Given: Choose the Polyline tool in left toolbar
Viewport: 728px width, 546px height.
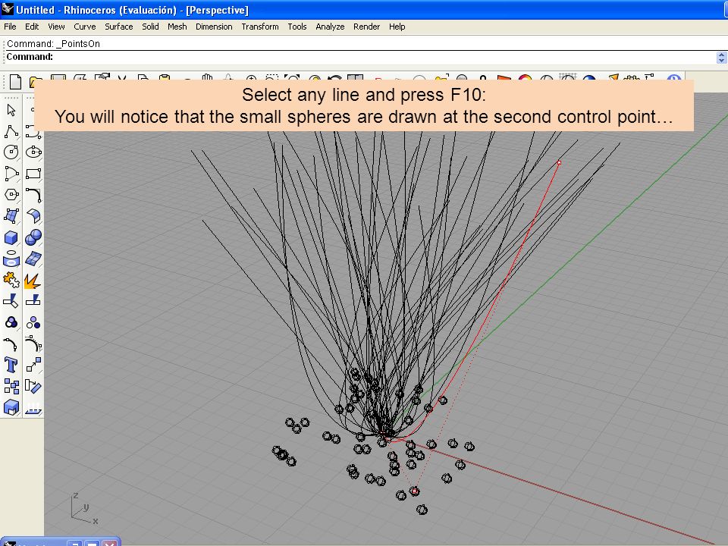Looking at the screenshot, I should pyautogui.click(x=11, y=131).
